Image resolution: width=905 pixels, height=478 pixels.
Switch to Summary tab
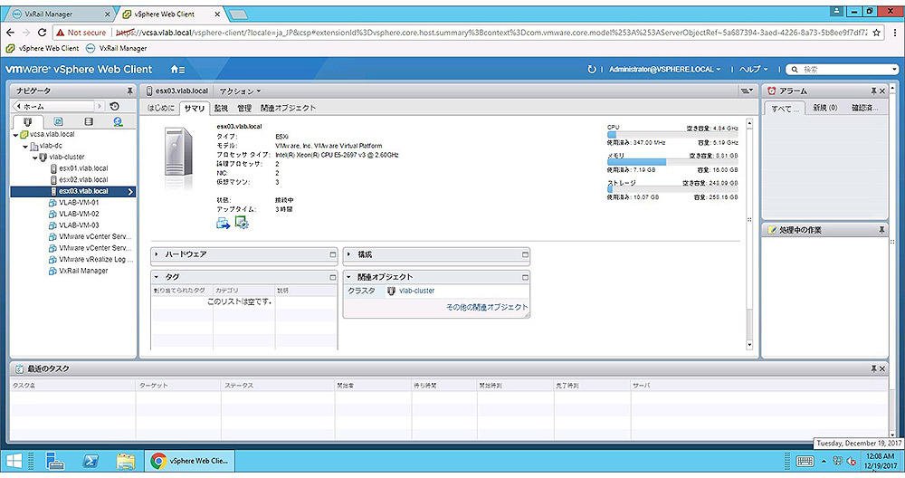coord(195,108)
